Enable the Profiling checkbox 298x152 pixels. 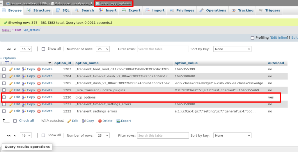[252, 38]
